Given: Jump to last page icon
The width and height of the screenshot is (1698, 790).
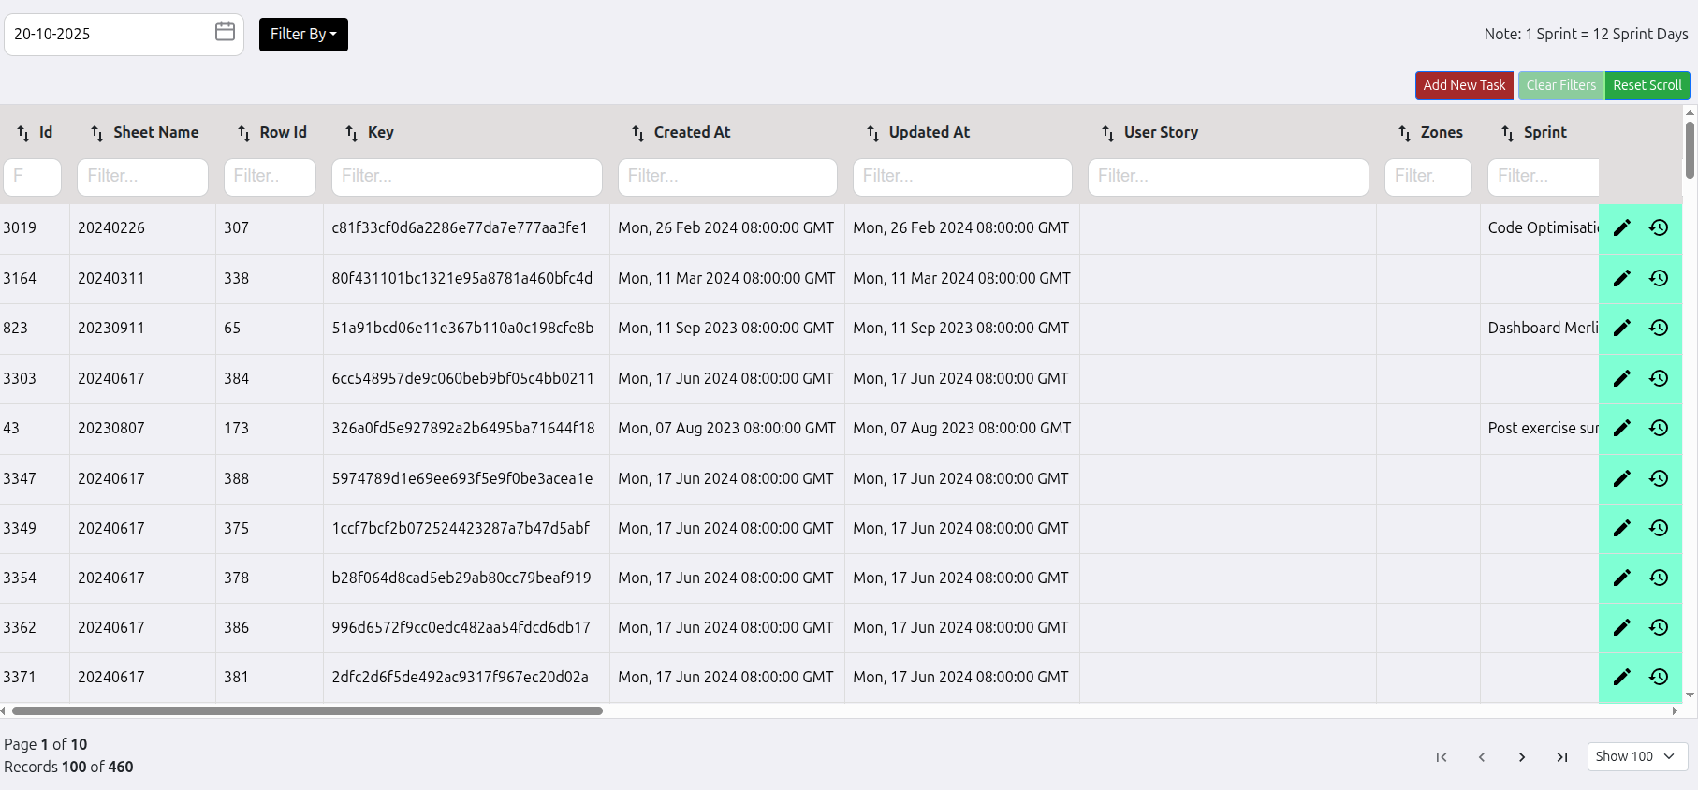Looking at the screenshot, I should pos(1561,757).
